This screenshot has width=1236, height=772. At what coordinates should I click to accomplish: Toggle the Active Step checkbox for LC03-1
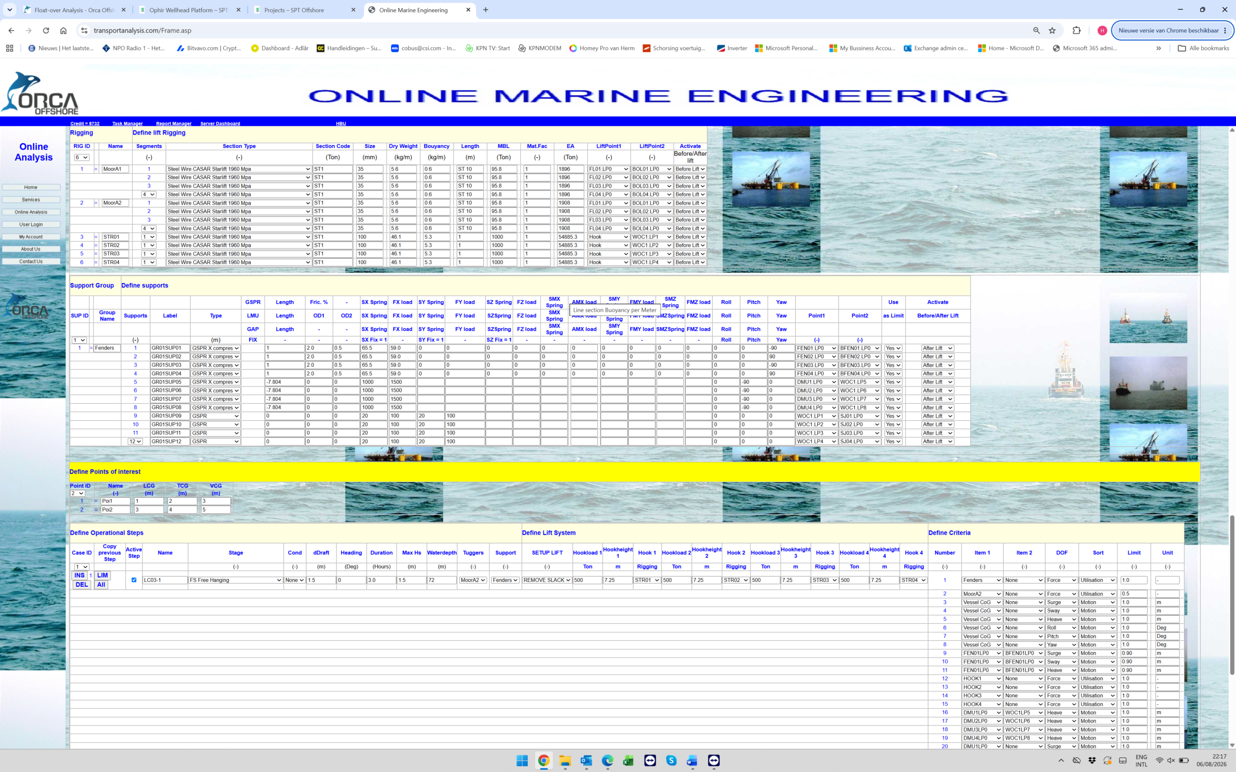point(134,580)
